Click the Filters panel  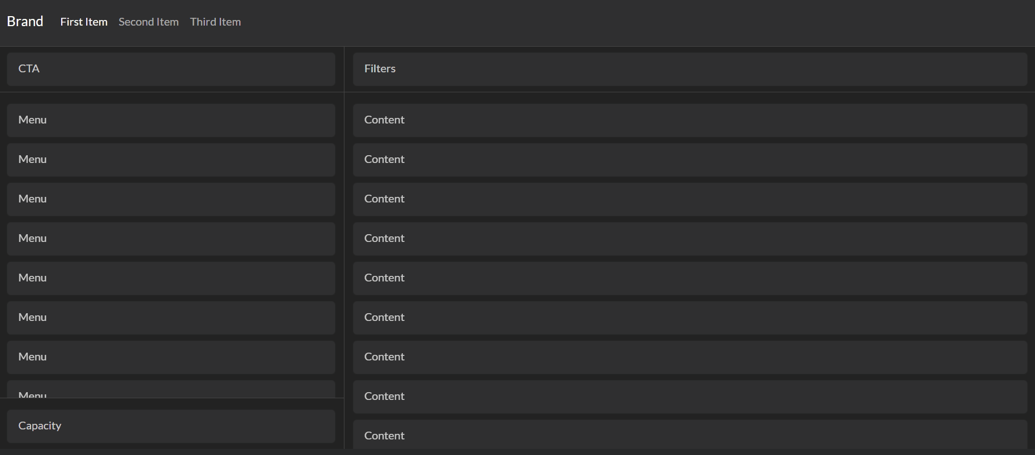tap(690, 69)
